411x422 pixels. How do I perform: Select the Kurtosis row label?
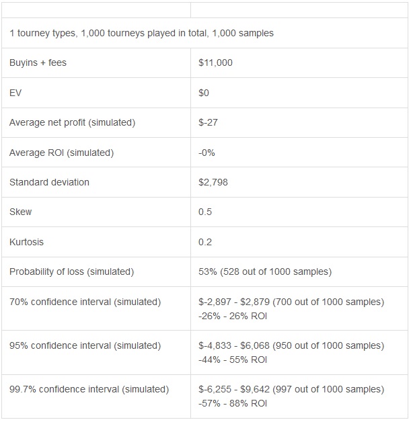(26, 242)
